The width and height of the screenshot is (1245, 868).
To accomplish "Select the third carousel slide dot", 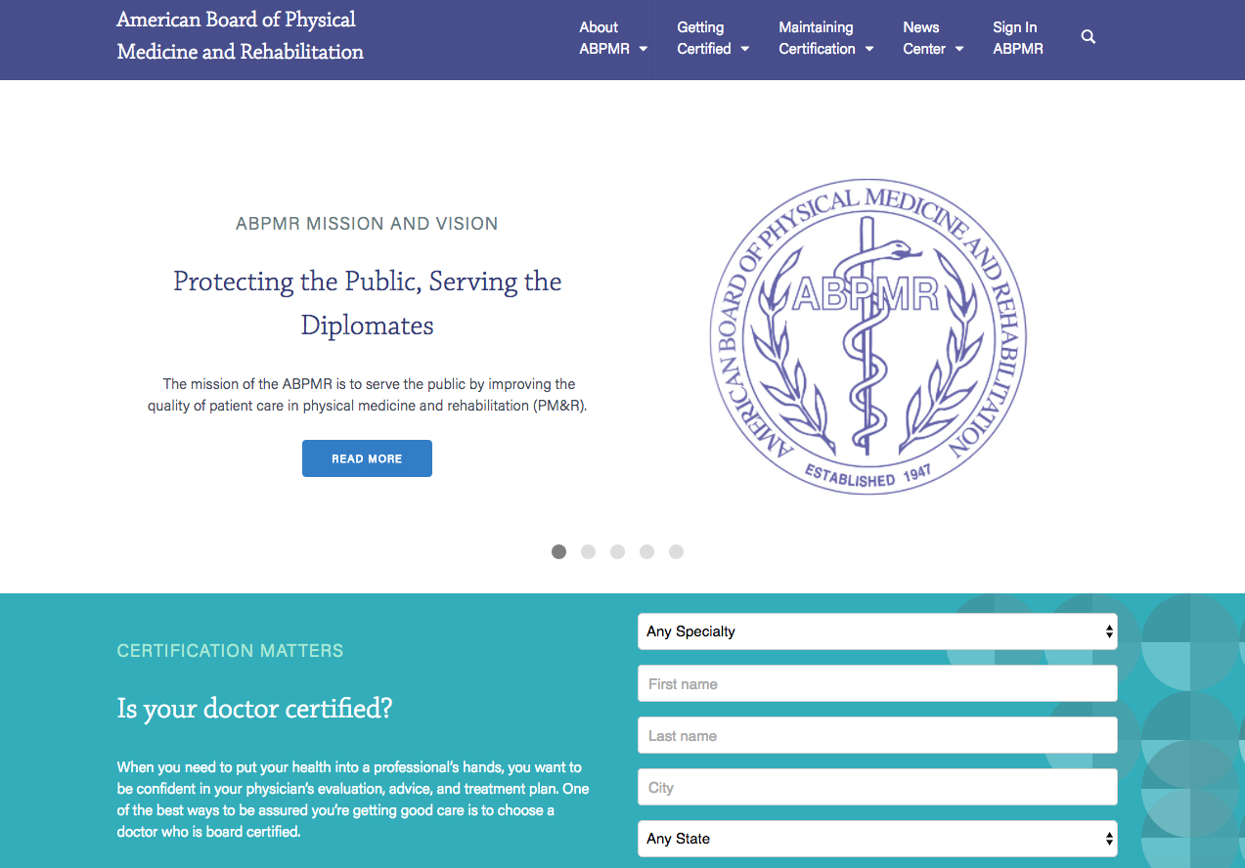I will click(x=617, y=551).
